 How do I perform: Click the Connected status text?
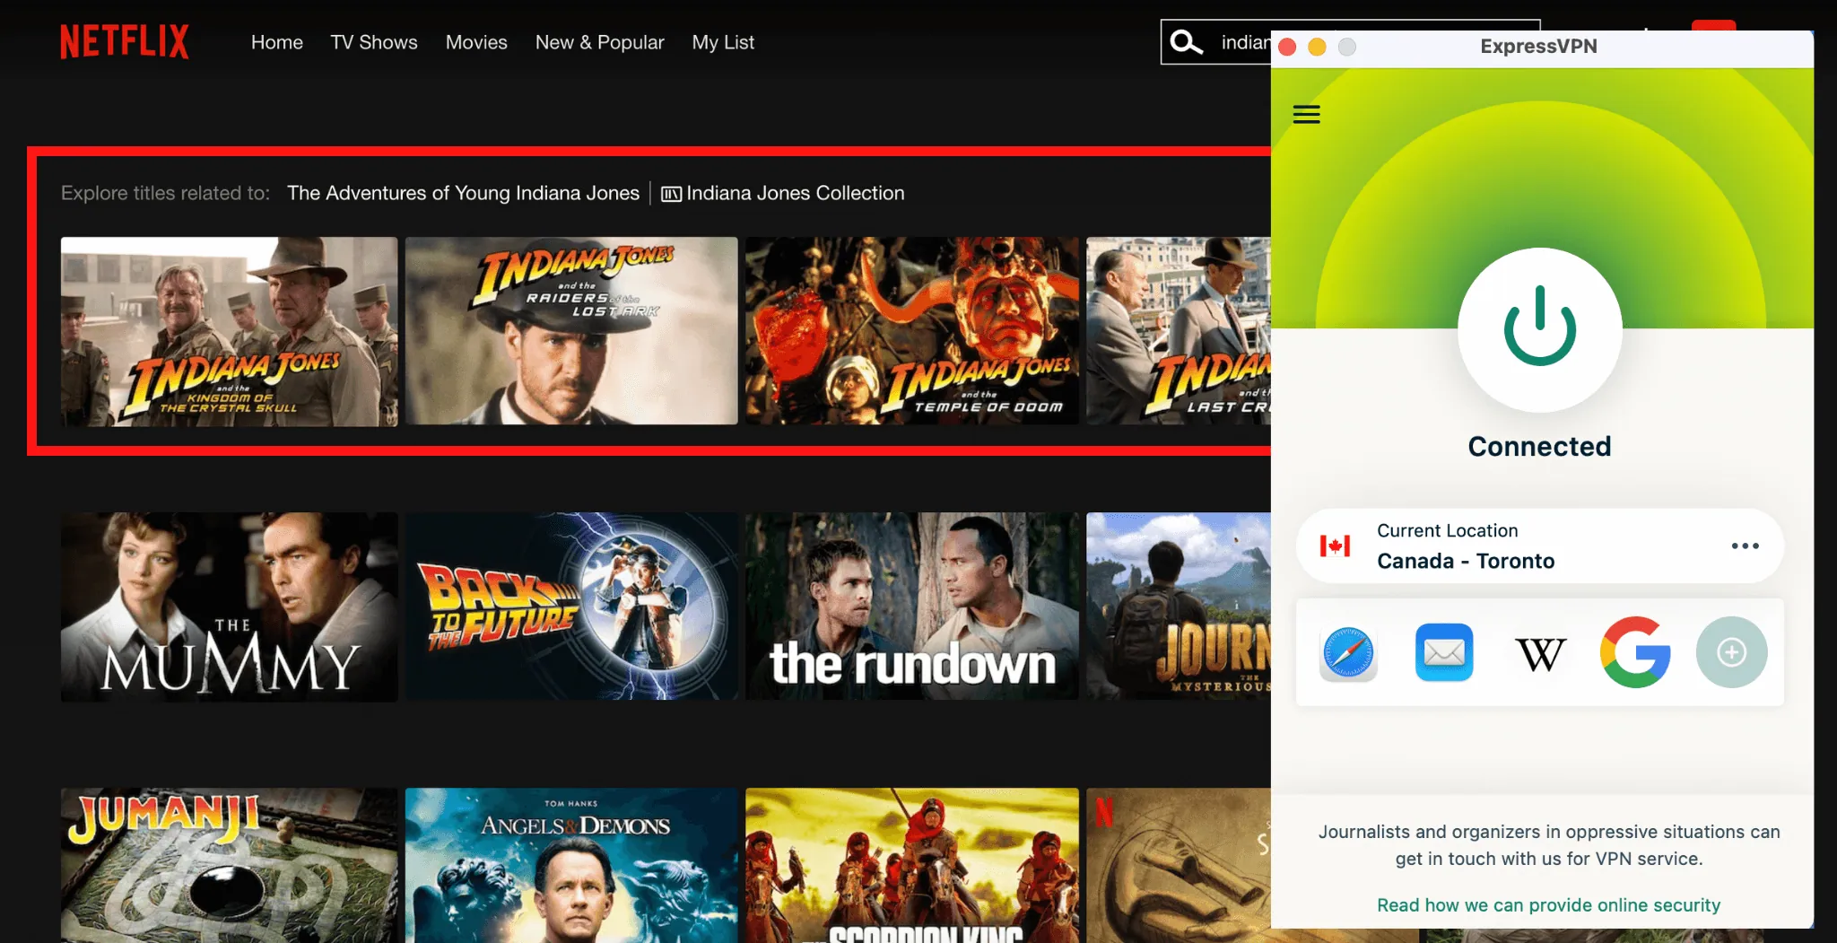pos(1539,446)
